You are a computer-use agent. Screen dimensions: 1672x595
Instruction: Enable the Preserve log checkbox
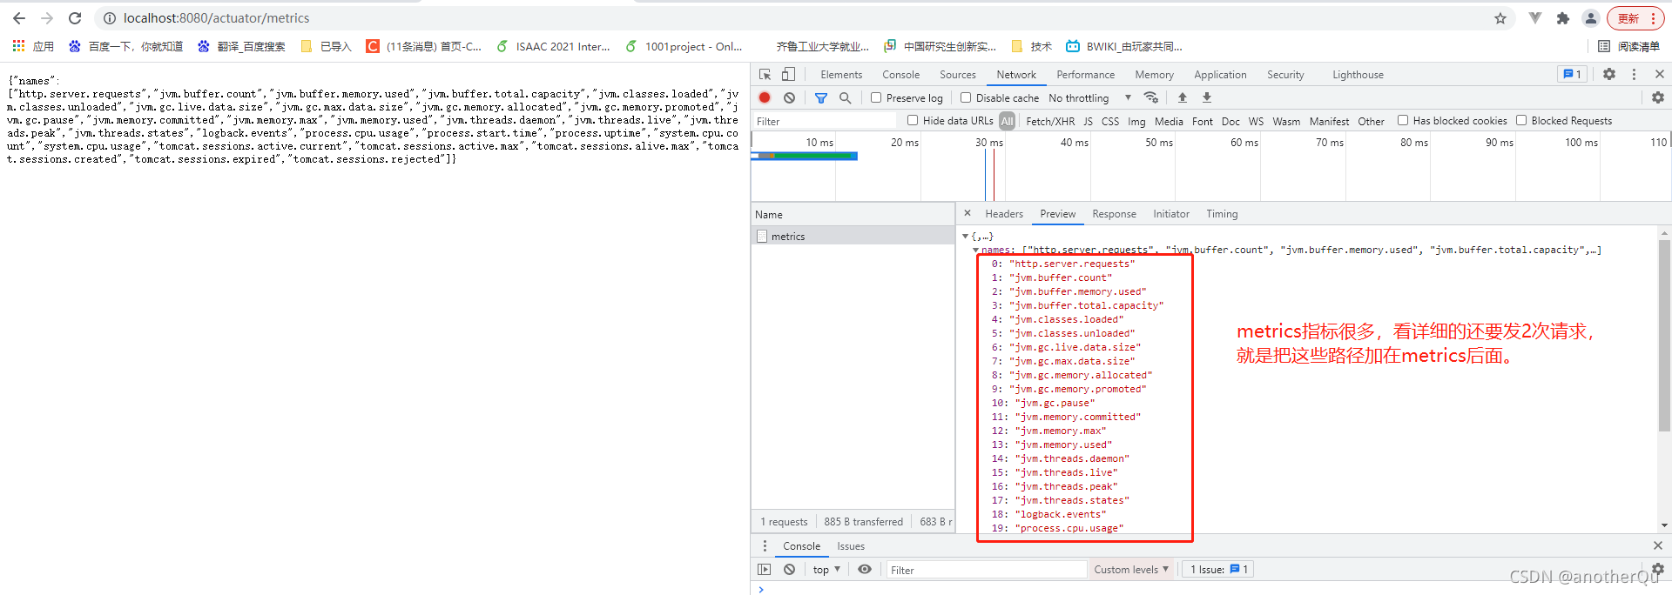876,98
